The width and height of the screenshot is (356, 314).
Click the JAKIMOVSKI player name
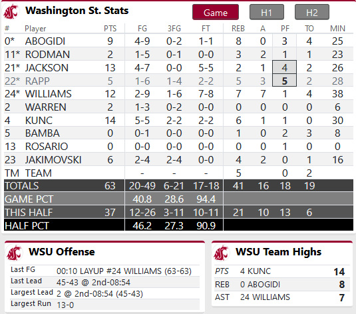(x=53, y=160)
